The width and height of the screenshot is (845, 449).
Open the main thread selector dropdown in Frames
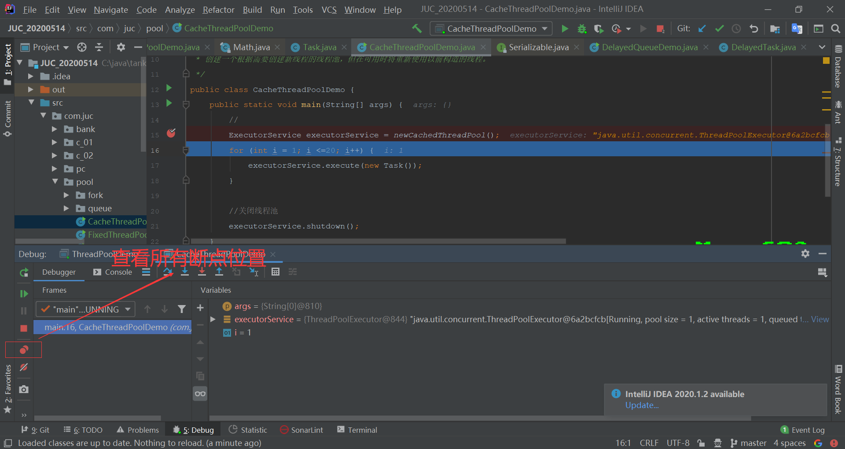[85, 309]
